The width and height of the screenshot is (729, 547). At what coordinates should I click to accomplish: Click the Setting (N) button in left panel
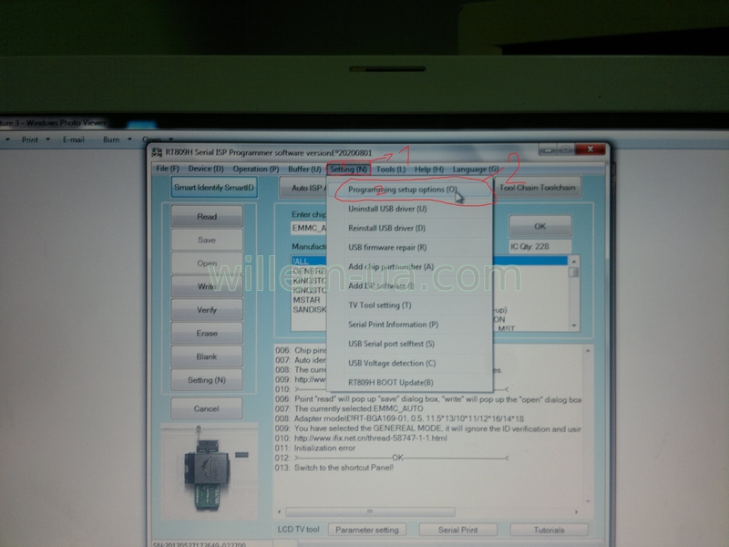click(207, 380)
